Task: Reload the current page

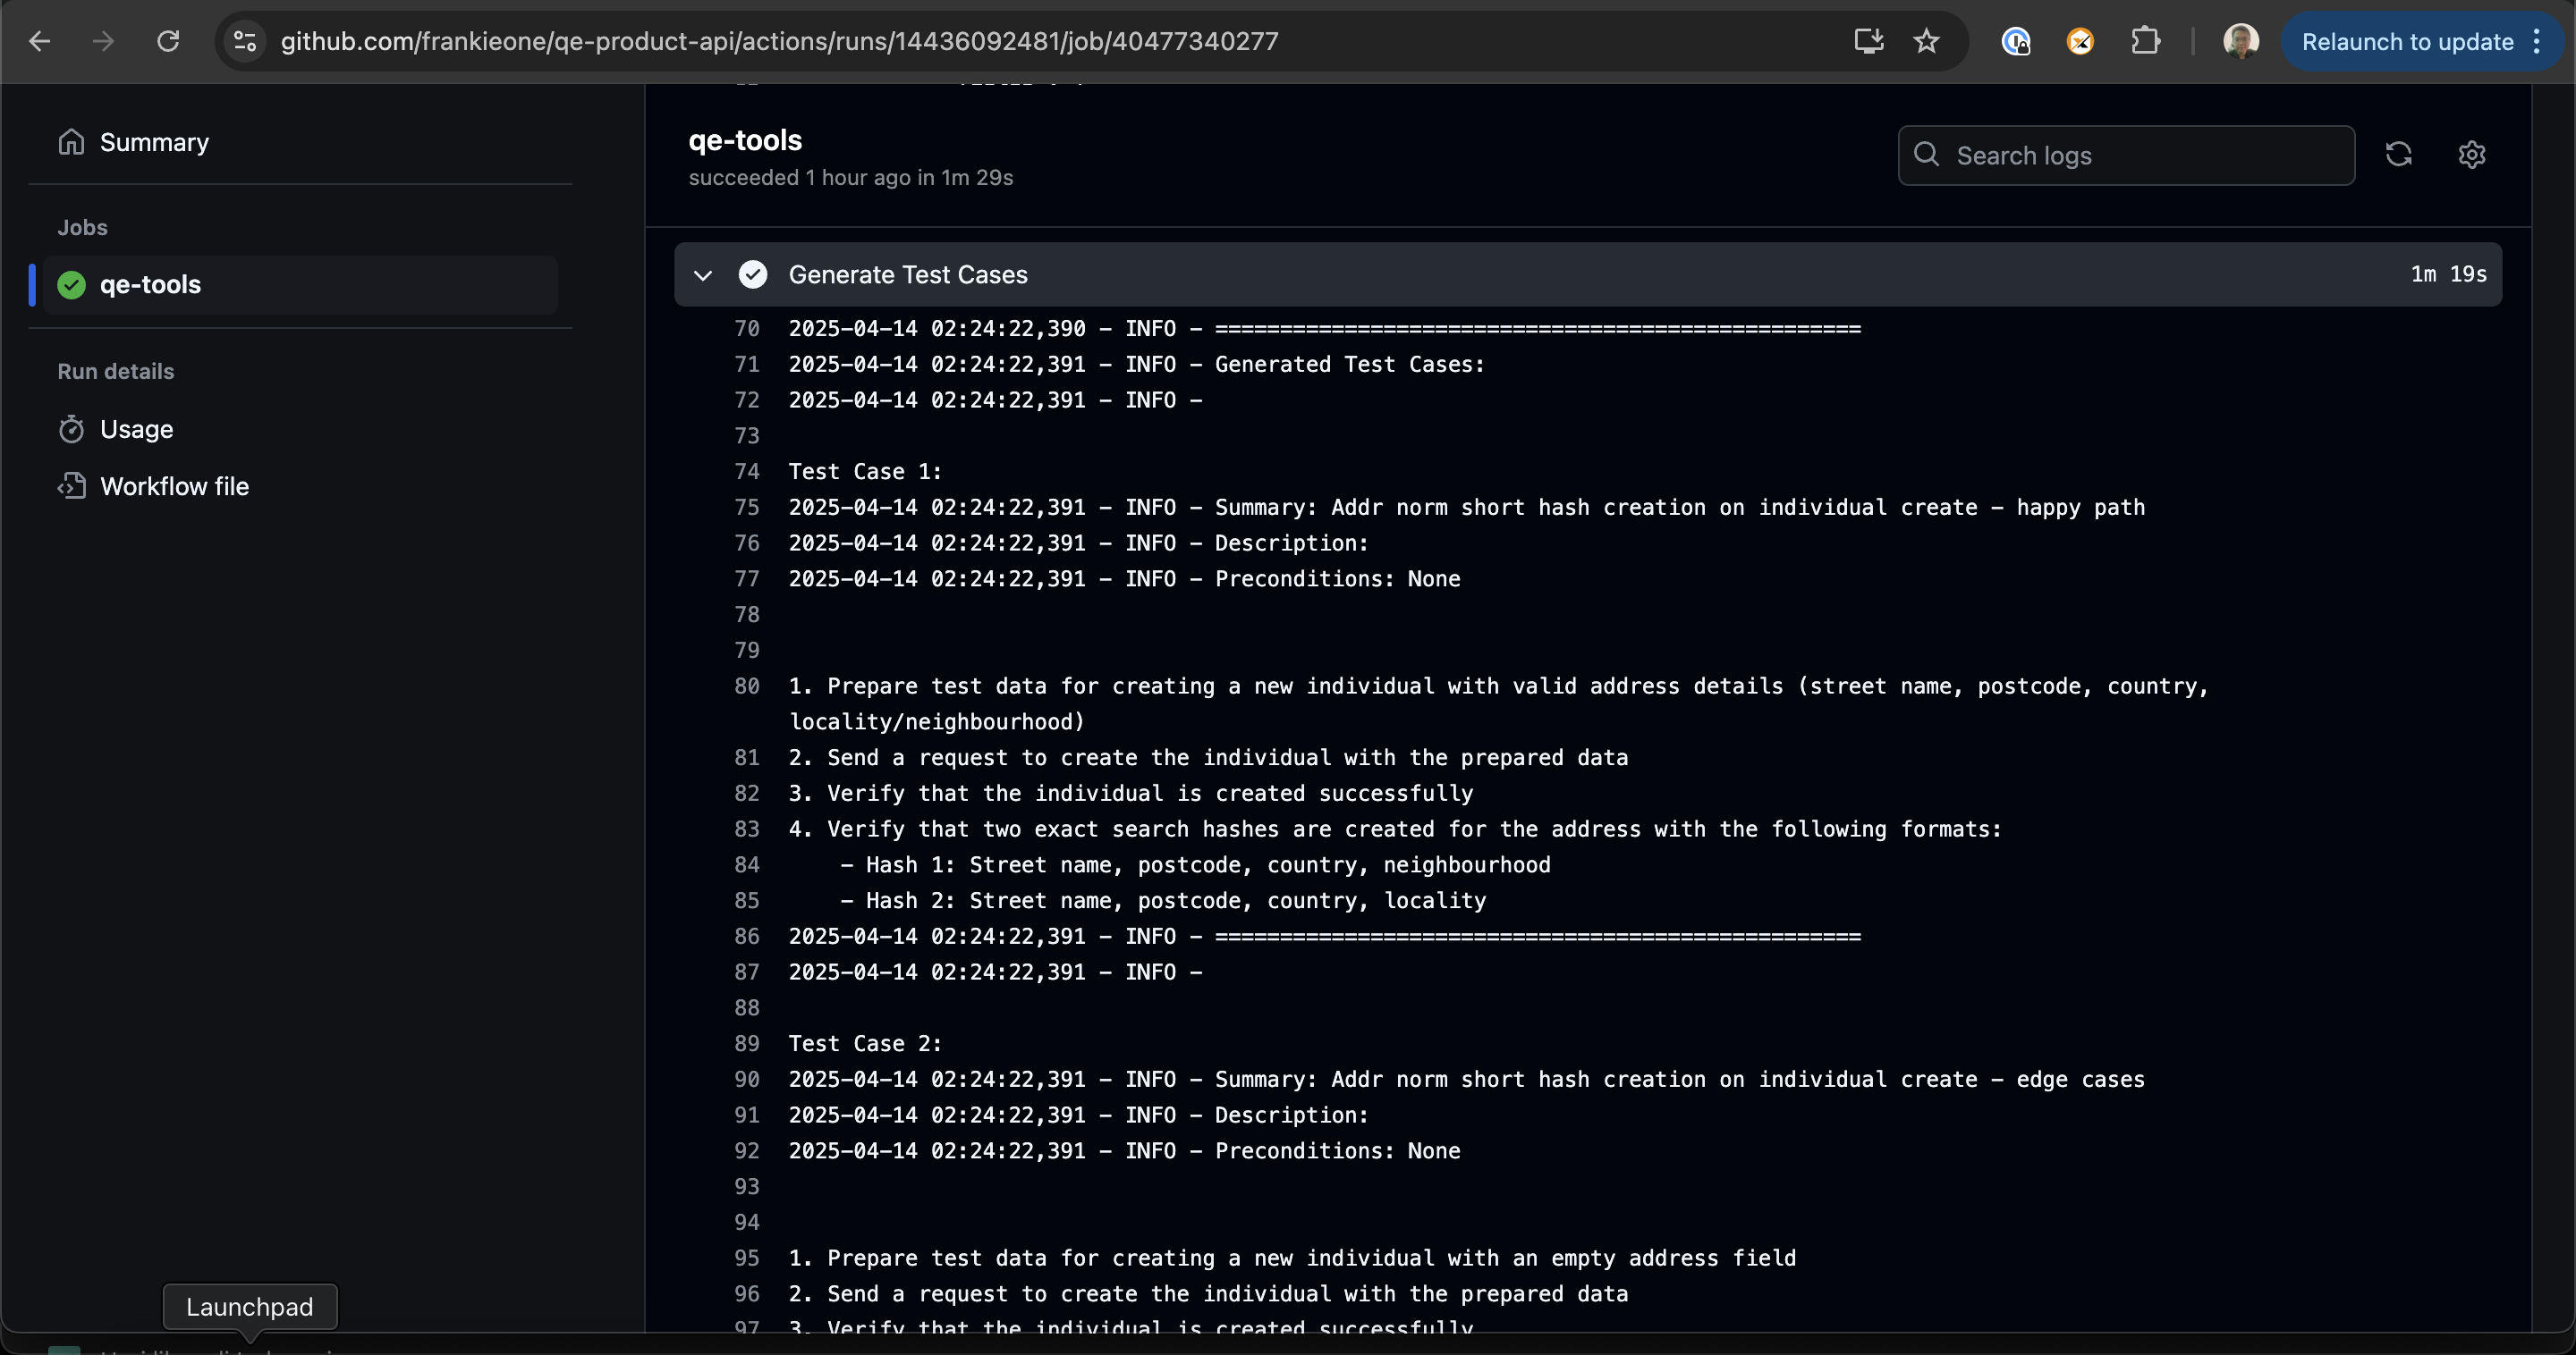Action: click(168, 41)
